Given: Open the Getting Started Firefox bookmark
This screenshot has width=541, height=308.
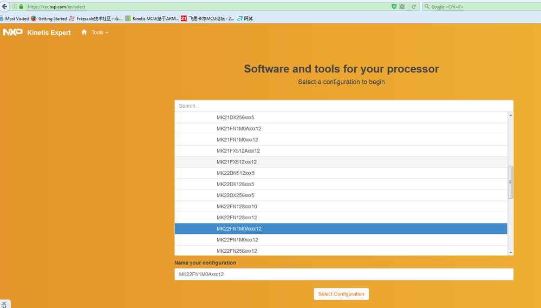Looking at the screenshot, I should [x=49, y=18].
